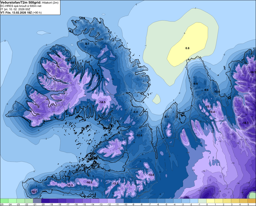Click the yellow 0 degree legend swatch
This screenshot has height=206, width=256.
point(211,201)
